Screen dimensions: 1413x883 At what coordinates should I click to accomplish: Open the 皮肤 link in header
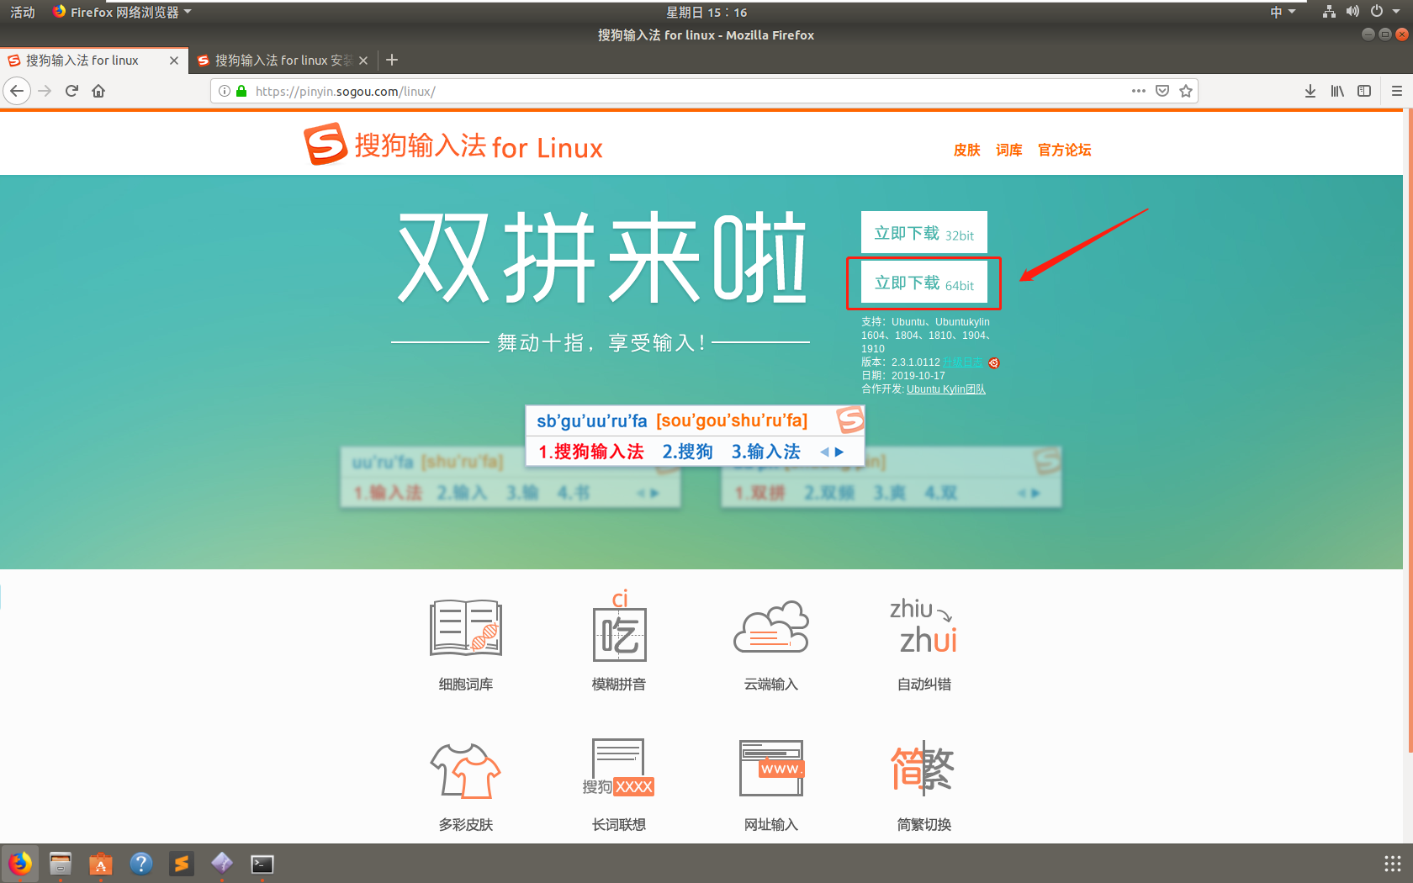coord(967,150)
